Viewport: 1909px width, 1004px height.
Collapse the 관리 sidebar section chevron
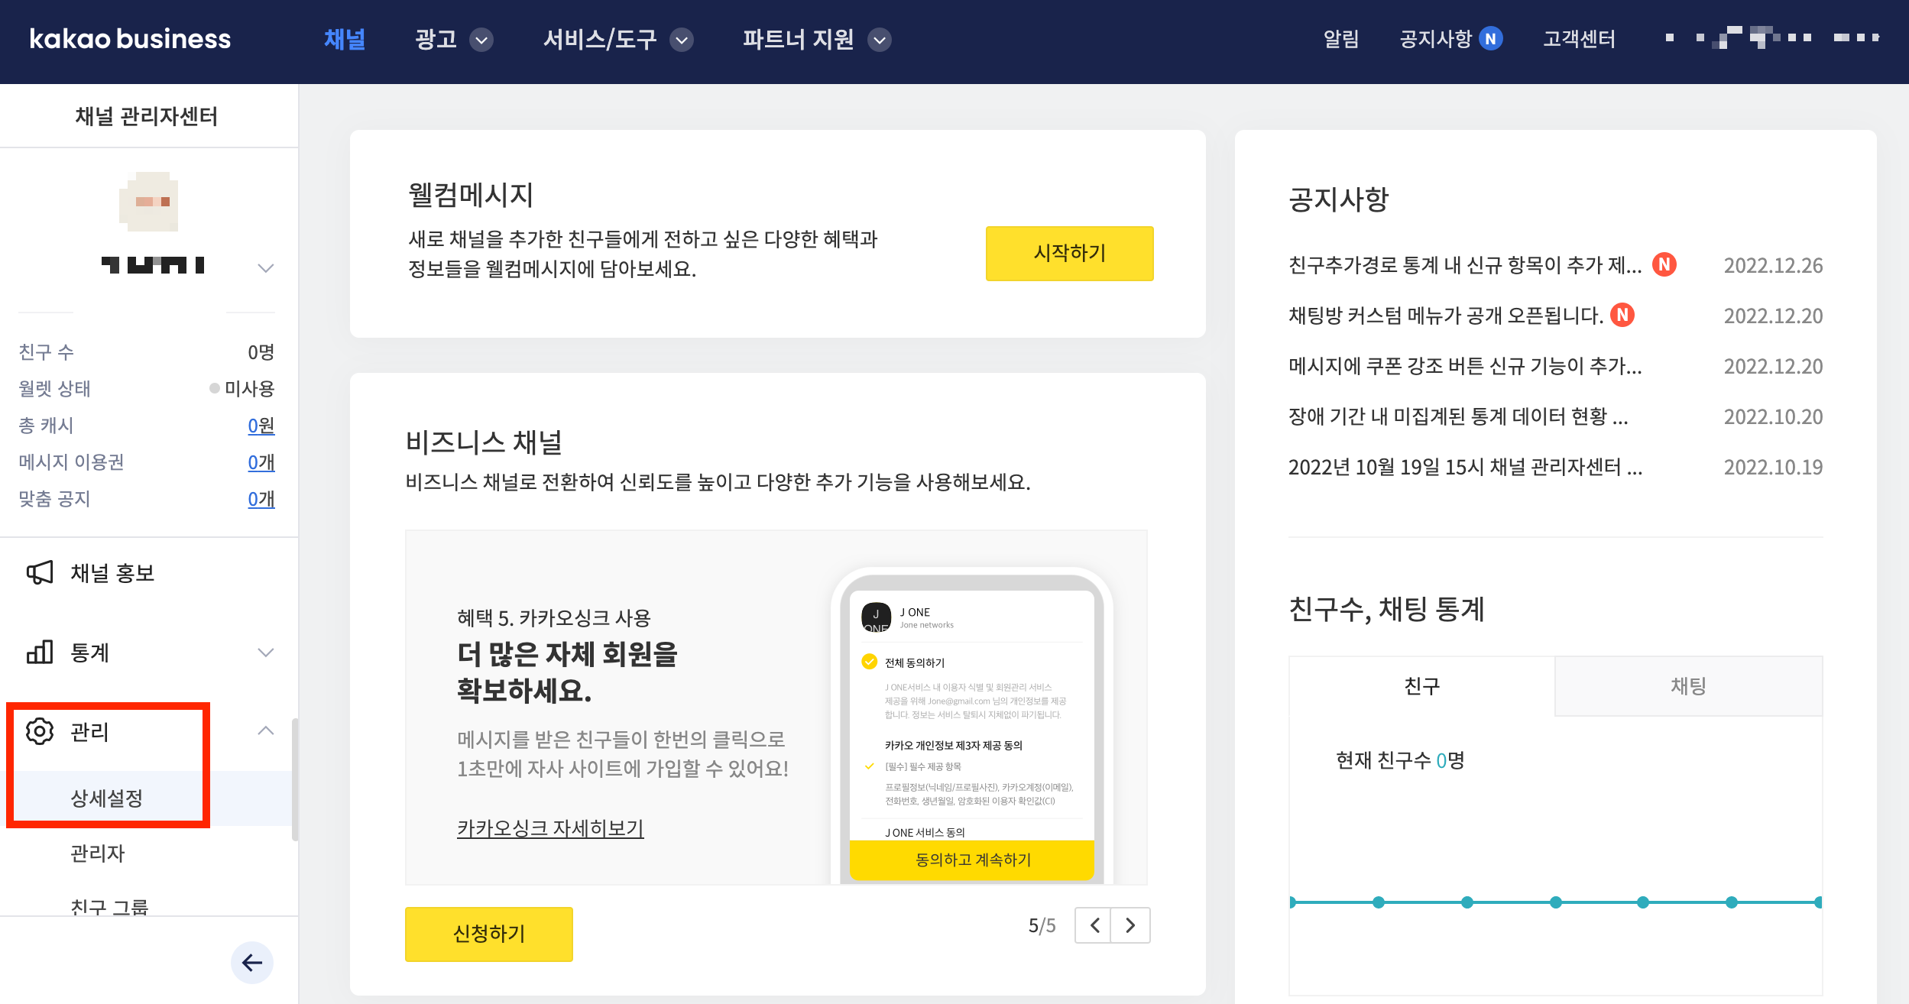click(x=265, y=731)
